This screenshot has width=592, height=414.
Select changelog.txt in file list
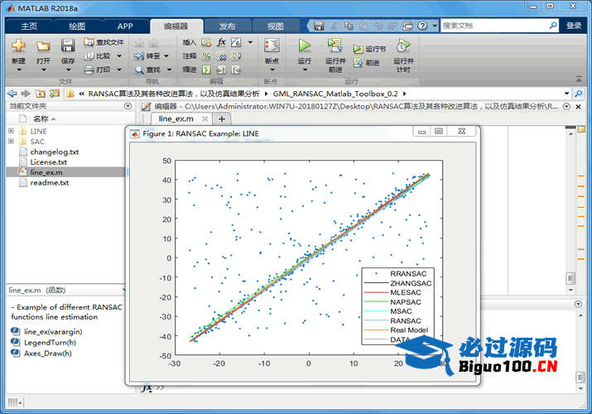click(55, 152)
